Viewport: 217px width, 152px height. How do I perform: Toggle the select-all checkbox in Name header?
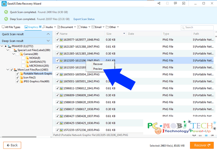[x=57, y=33]
